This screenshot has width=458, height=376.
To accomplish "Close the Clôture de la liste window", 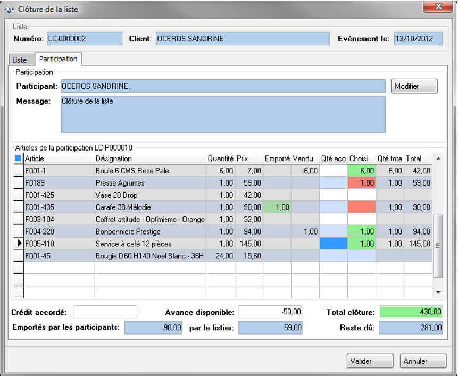I will [439, 6].
